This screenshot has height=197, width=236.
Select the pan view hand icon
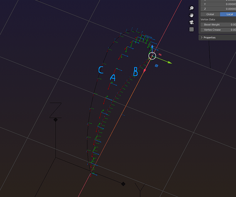[192, 15]
